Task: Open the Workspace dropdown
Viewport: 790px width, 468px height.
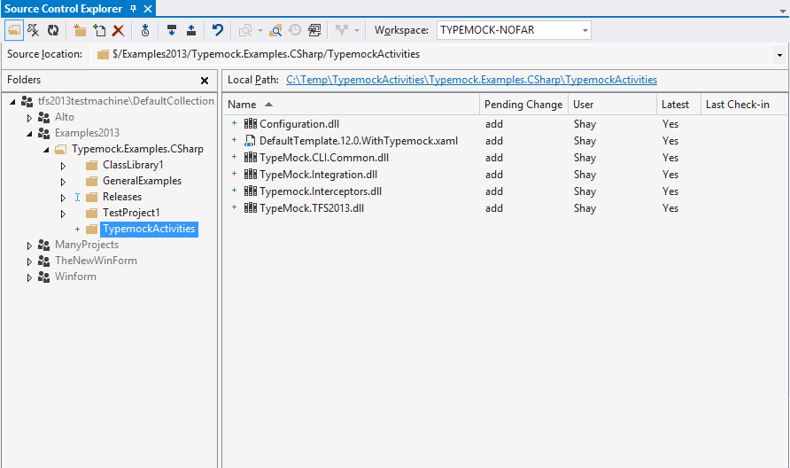Action: tap(585, 30)
